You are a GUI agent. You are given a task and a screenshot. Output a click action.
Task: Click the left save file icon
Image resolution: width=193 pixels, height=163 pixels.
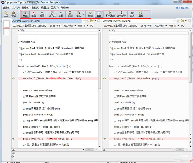[x=99, y=21]
